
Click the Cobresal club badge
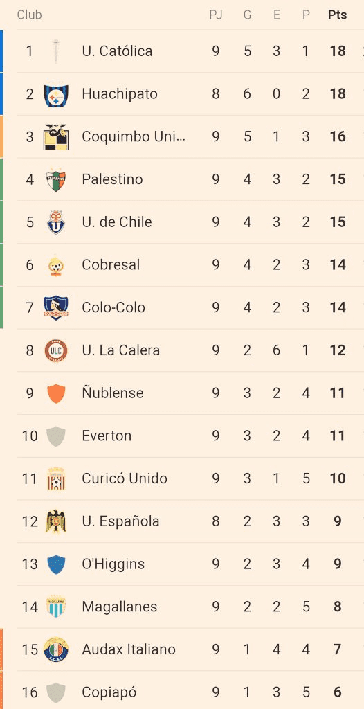[56, 265]
